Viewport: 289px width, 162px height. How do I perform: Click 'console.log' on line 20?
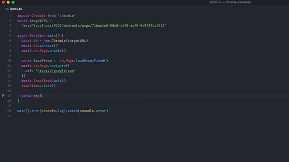click(x=52, y=111)
